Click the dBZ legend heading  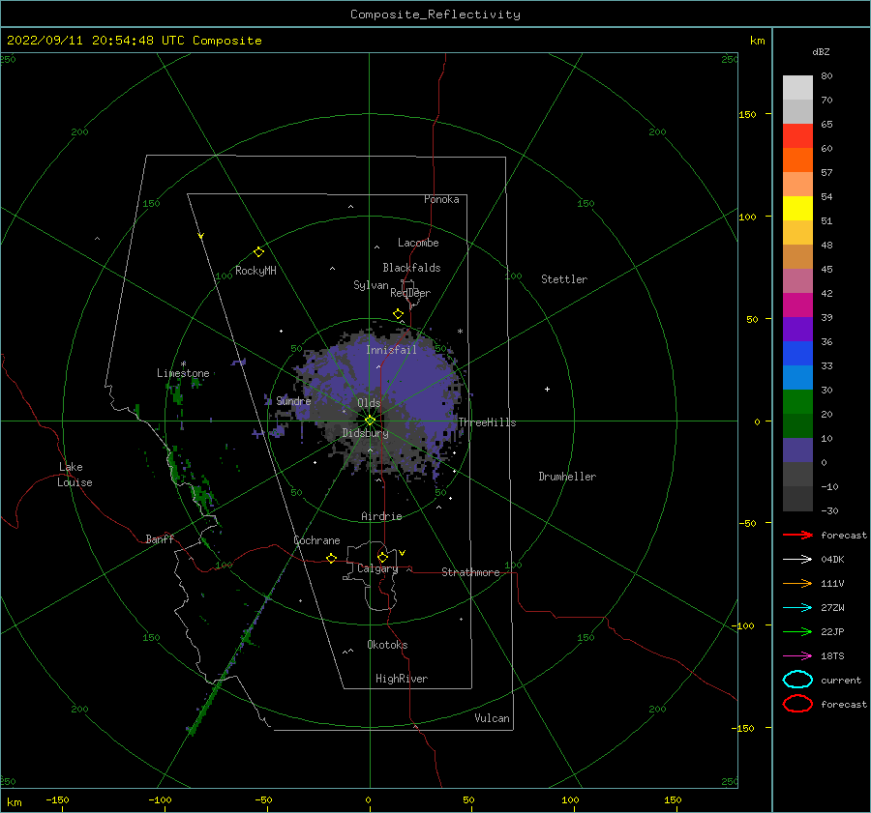pos(821,51)
